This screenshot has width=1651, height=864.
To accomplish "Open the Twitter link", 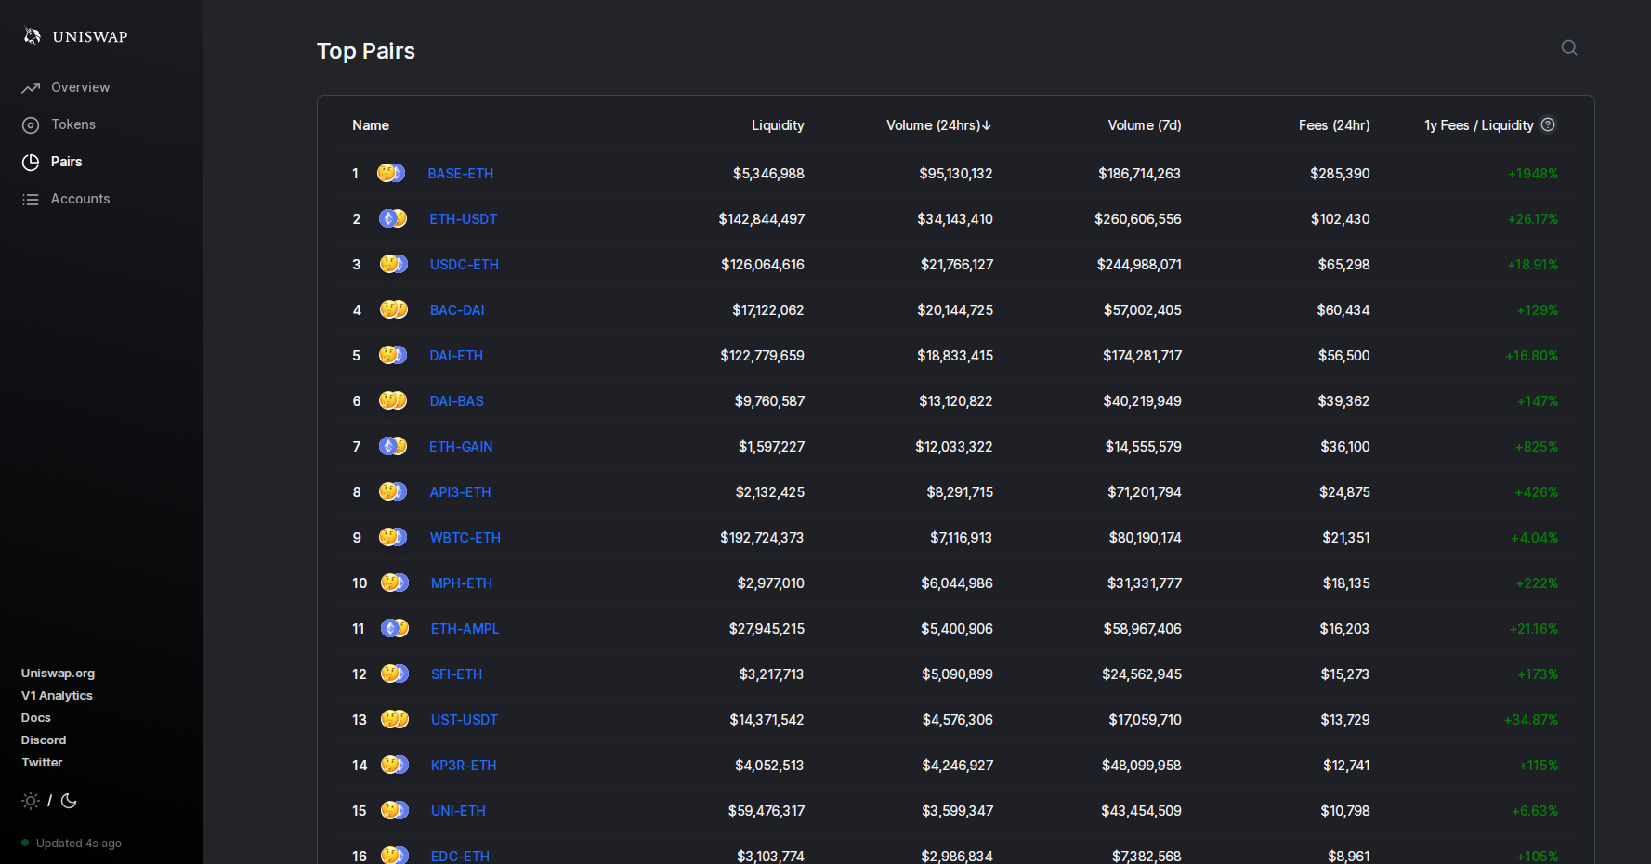I will coord(42,763).
